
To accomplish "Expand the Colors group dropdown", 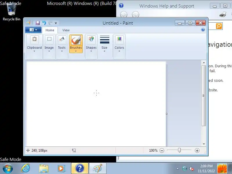I will 119,51.
